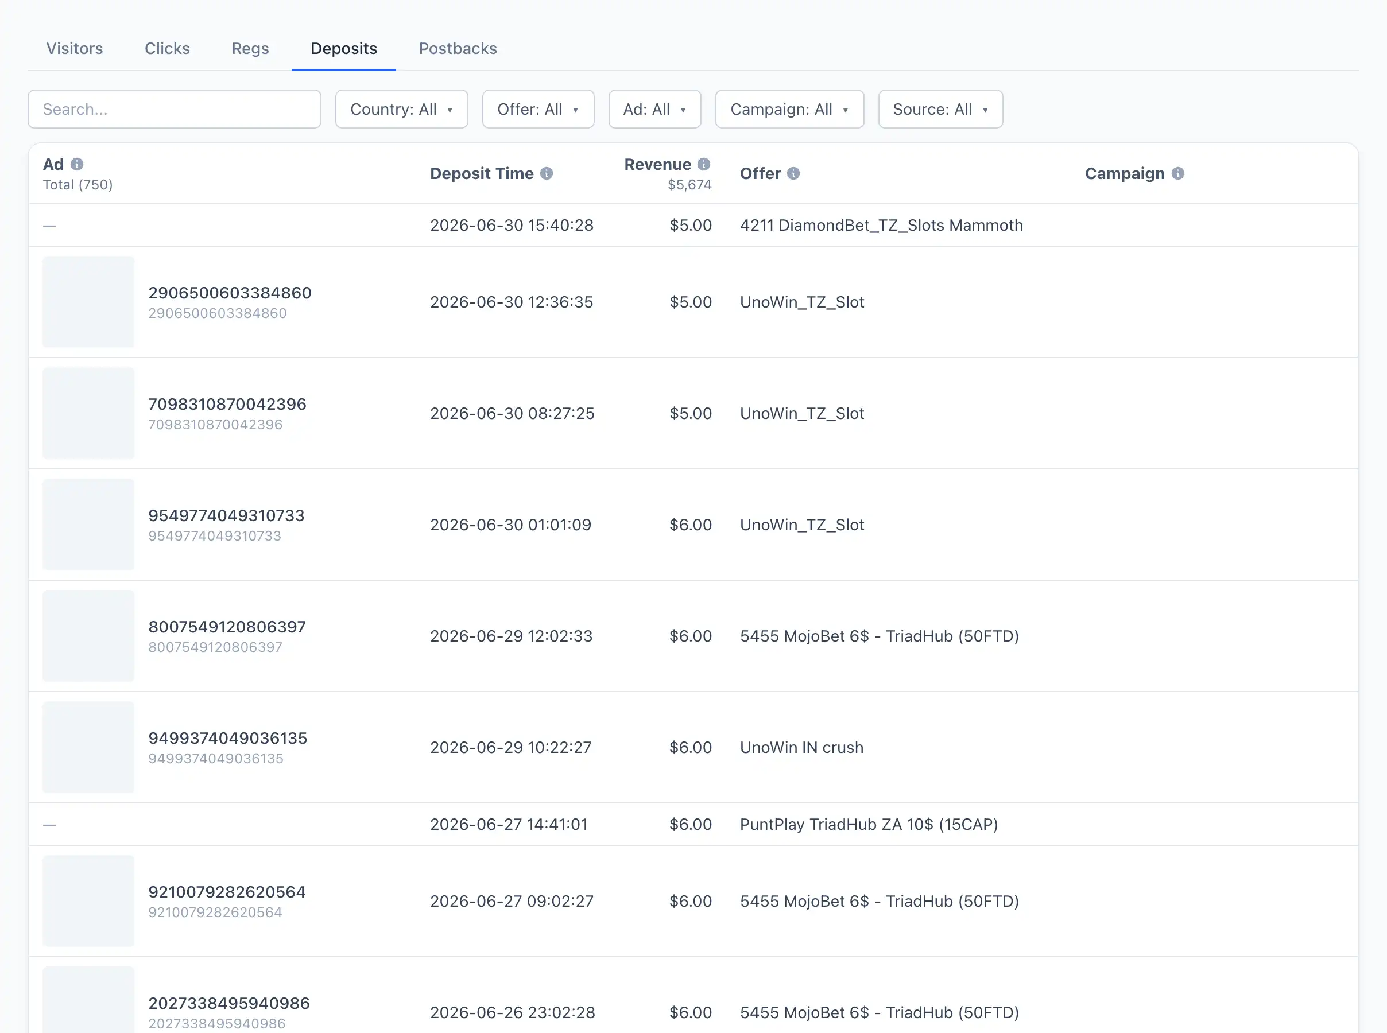
Task: Click $6.00 revenue in 01:01:09 row
Action: point(691,525)
